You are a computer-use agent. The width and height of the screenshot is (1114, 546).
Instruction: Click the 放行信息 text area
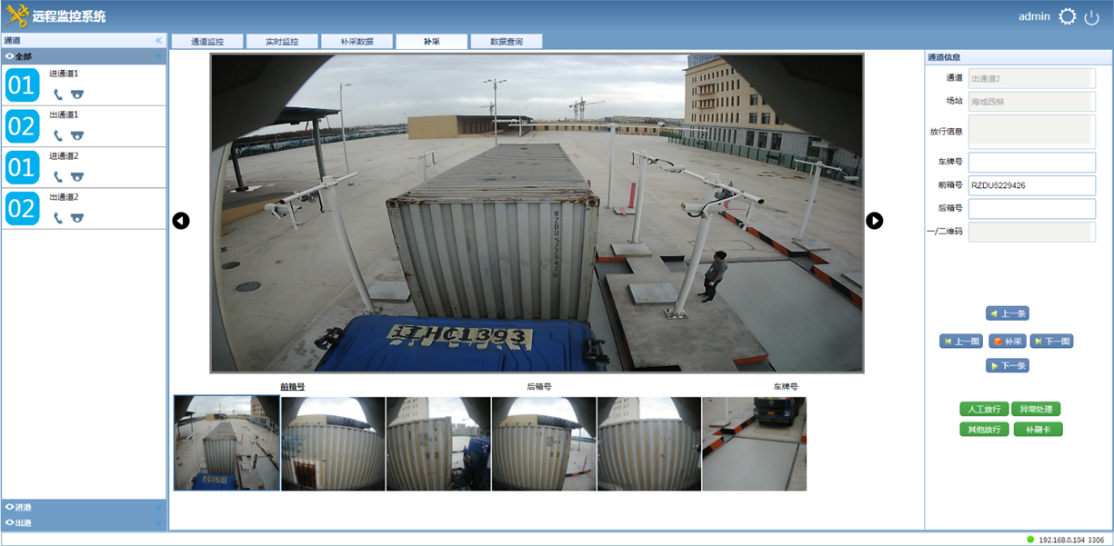(1032, 131)
